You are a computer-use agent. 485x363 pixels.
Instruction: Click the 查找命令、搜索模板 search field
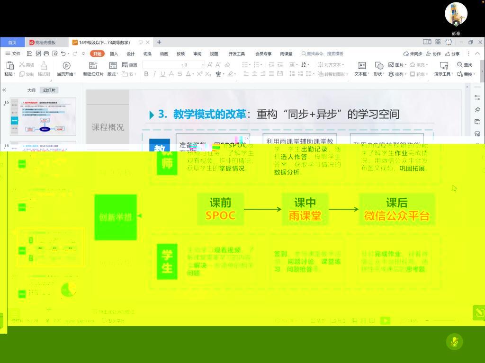322,53
